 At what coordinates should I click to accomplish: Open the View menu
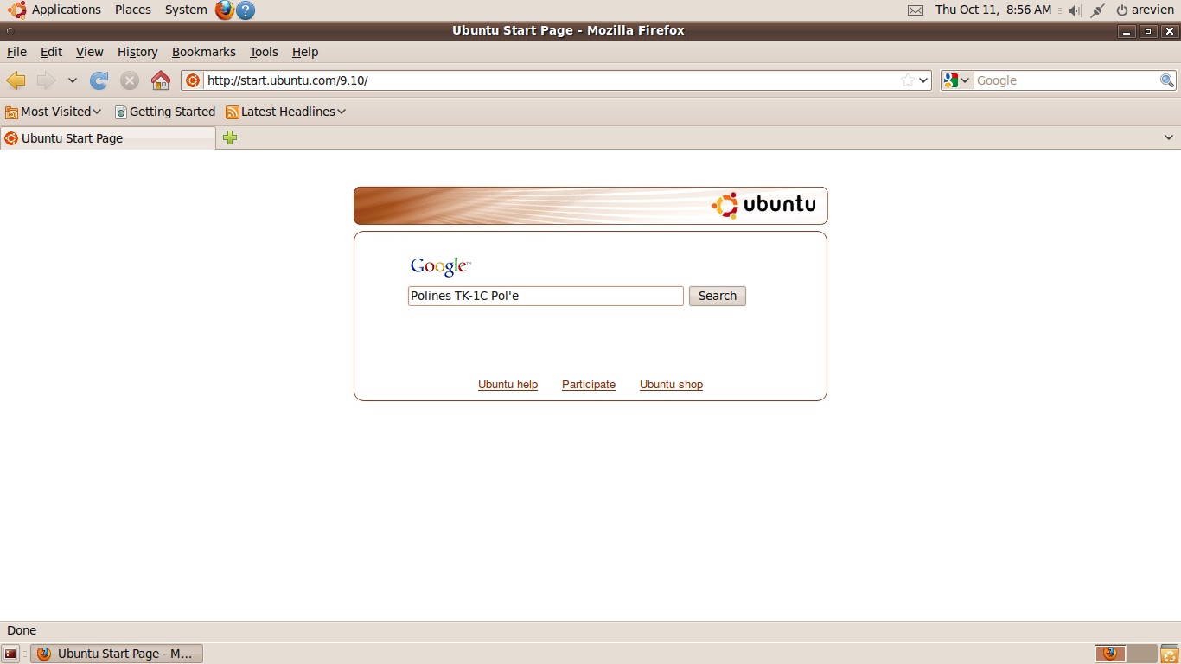click(89, 52)
